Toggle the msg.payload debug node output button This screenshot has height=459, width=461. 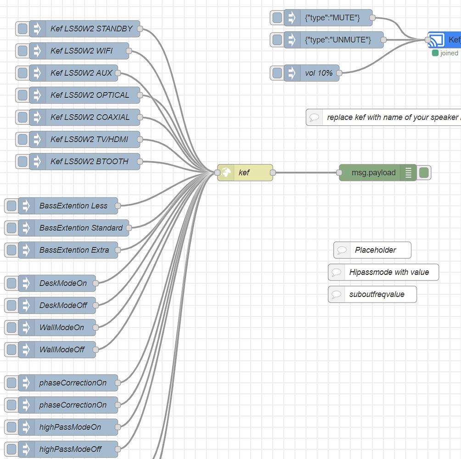pos(424,173)
